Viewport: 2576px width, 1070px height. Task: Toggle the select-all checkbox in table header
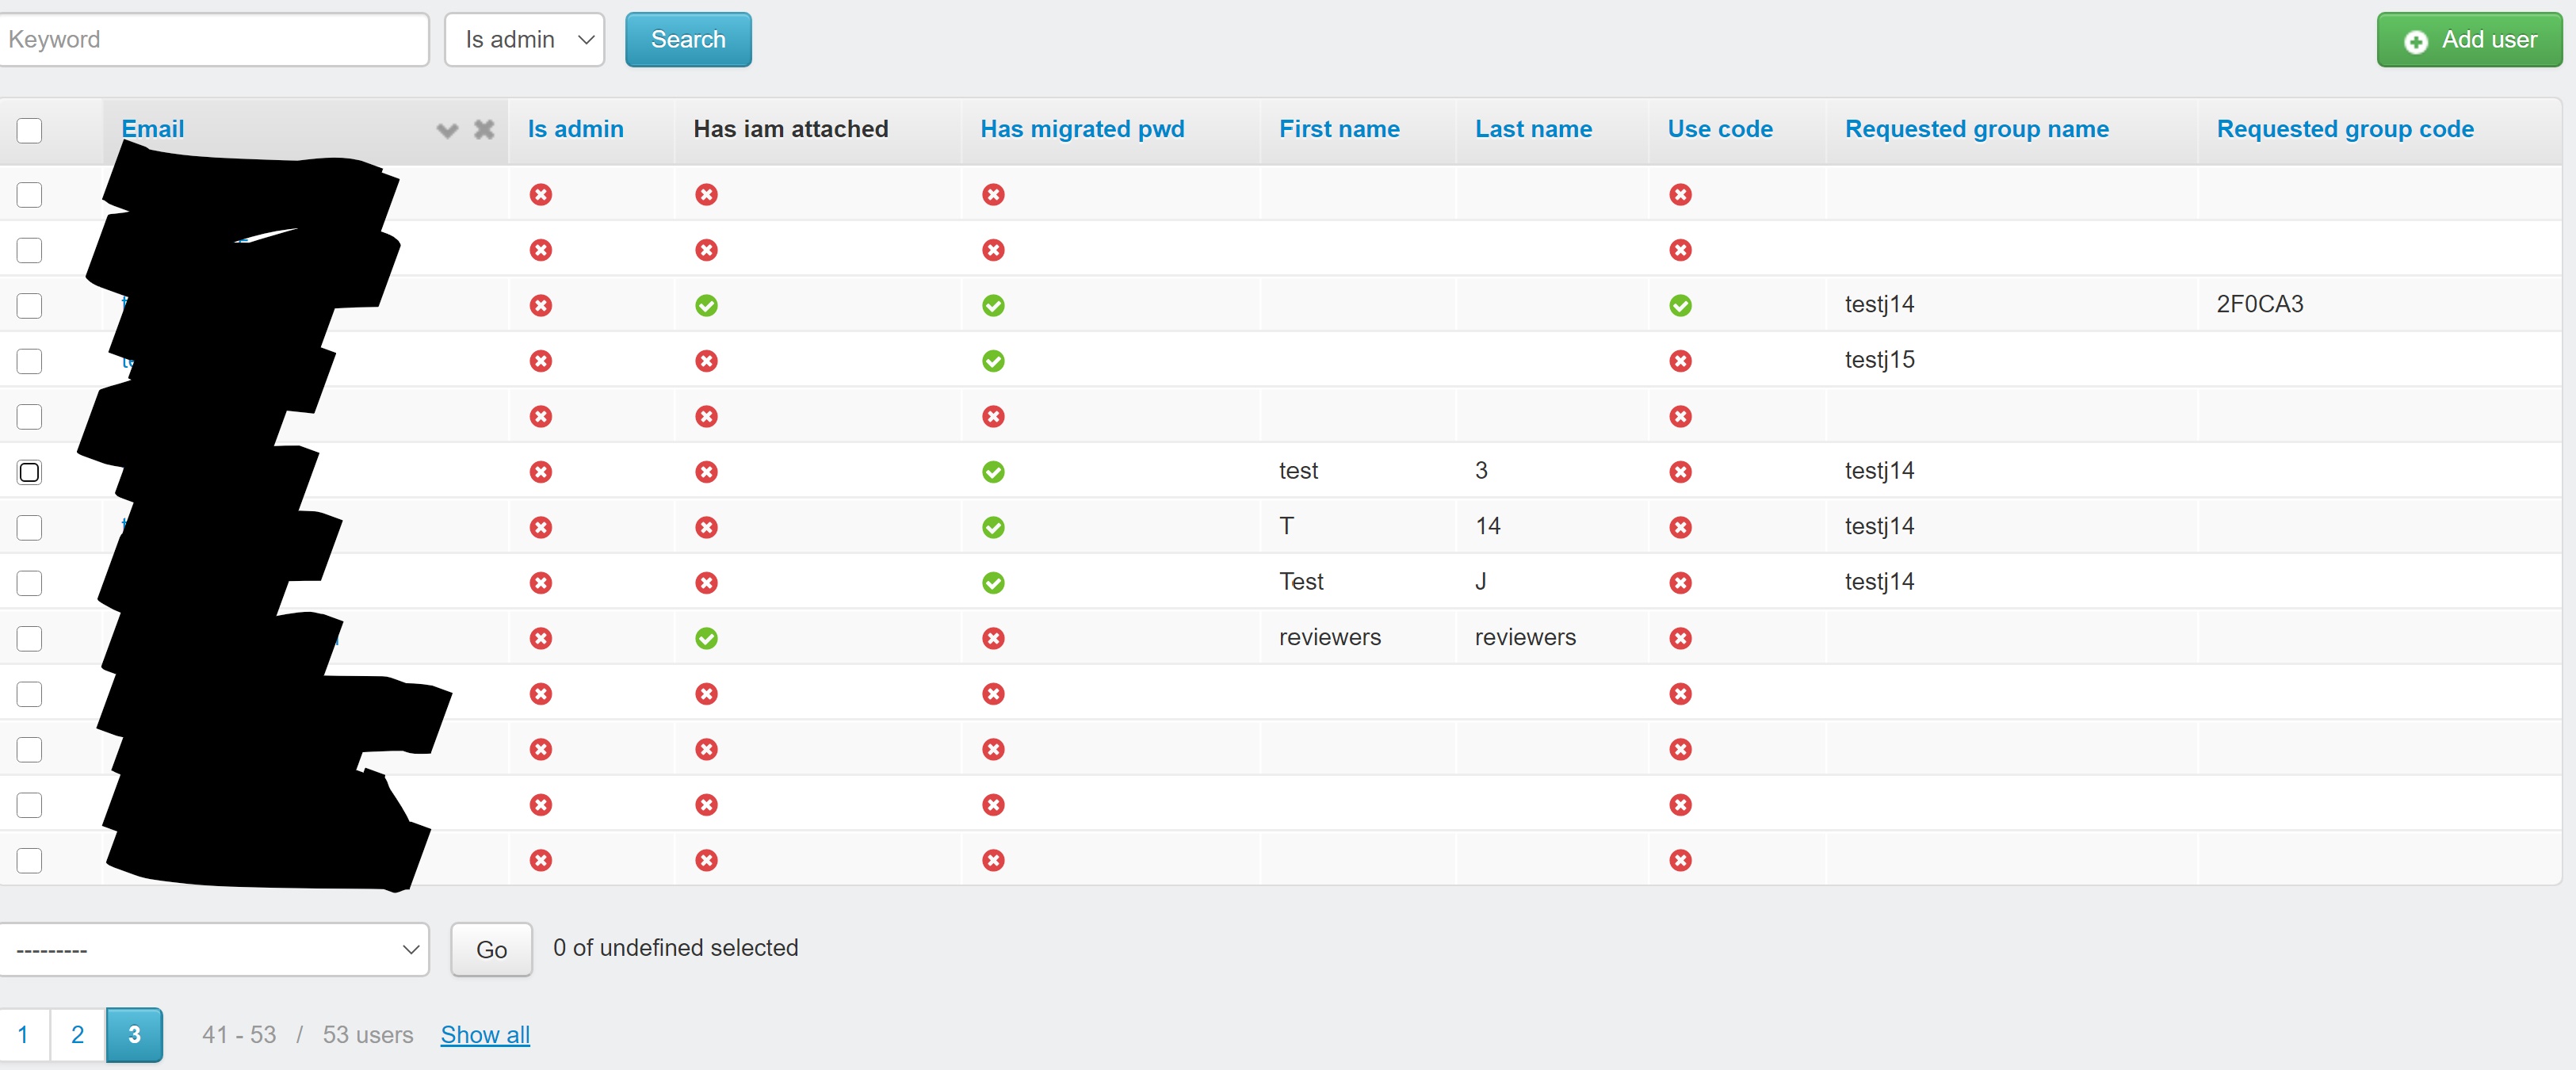[29, 130]
